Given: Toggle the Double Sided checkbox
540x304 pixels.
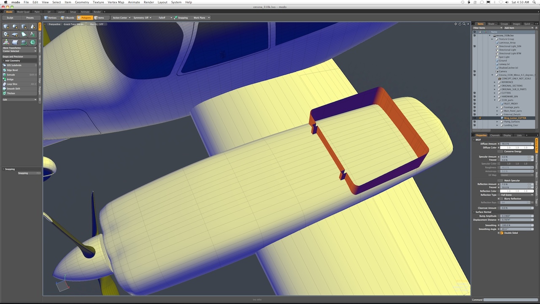Looking at the screenshot, I should point(502,233).
